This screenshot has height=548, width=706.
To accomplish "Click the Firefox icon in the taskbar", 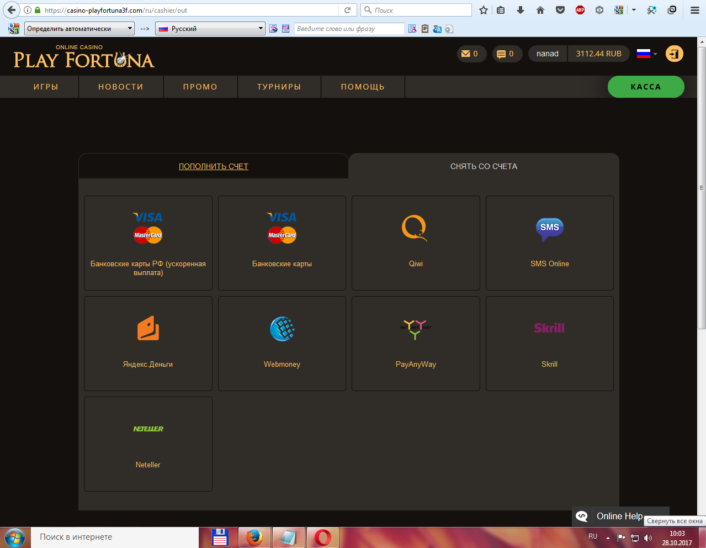I will (254, 537).
